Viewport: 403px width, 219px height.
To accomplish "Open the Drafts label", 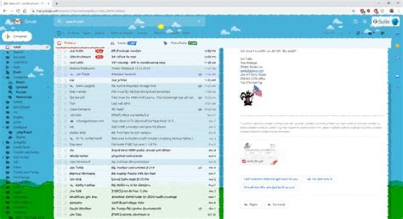I will [x=17, y=72].
